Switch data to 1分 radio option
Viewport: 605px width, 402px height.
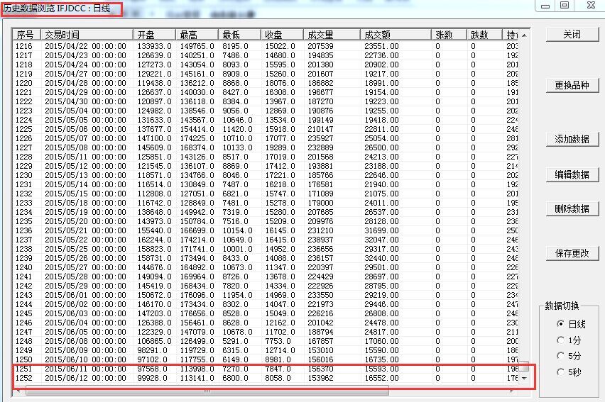tap(561, 340)
